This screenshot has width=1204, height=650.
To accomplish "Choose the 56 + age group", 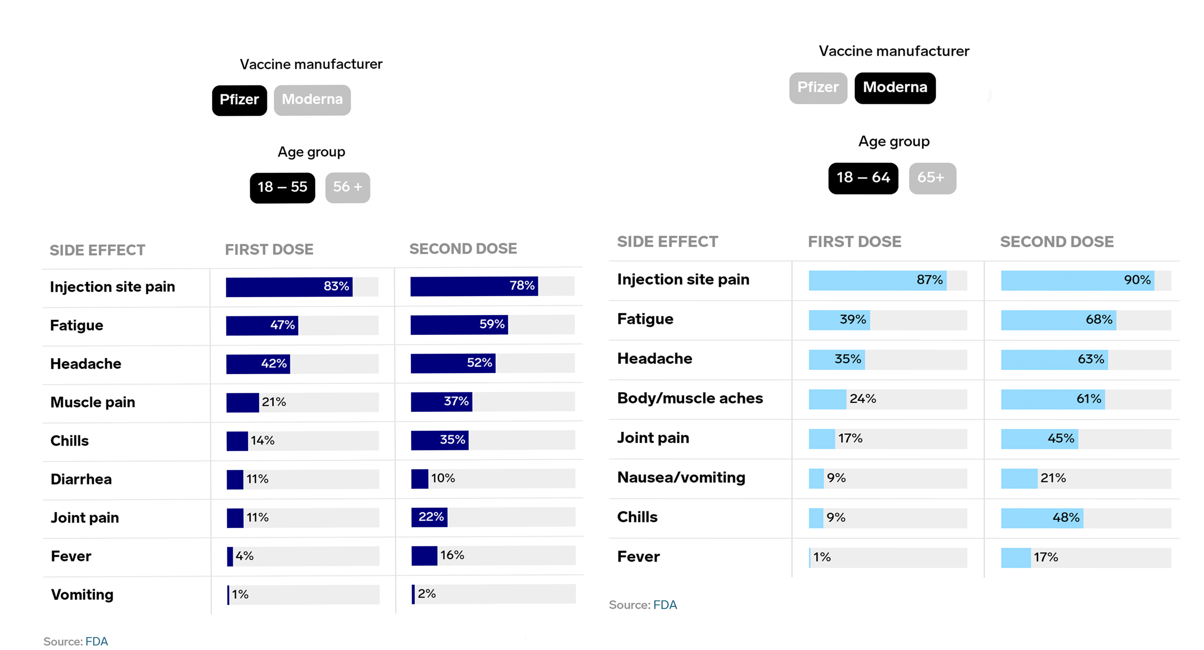I will [347, 188].
